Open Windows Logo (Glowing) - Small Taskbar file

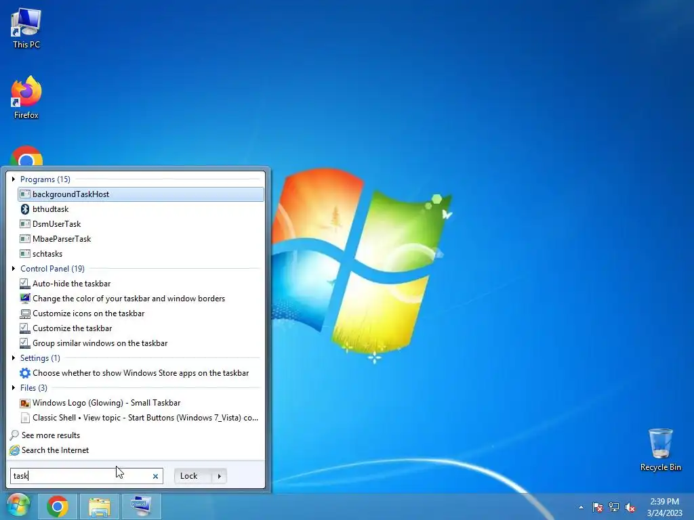(141, 403)
